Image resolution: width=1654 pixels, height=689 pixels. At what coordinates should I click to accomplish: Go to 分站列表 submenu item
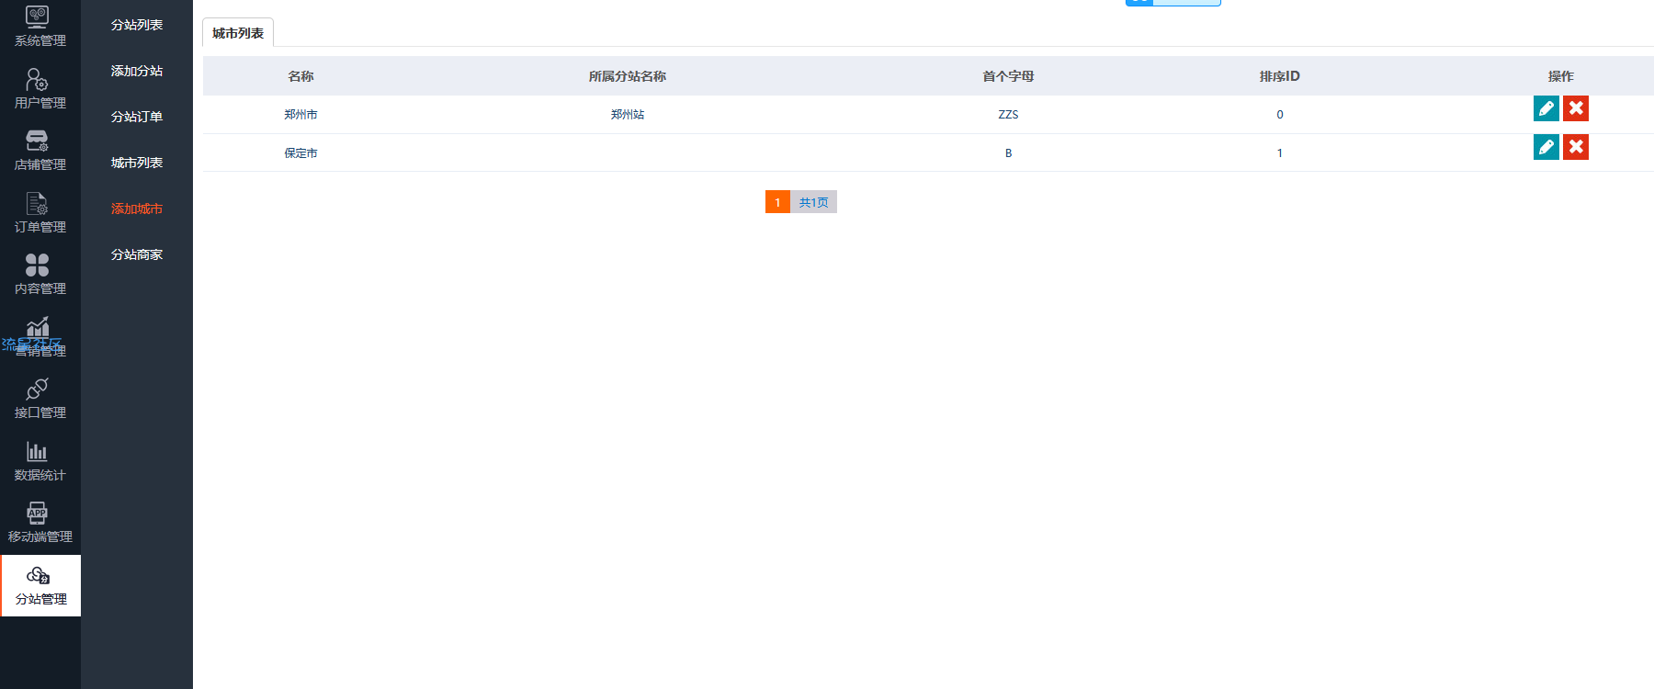click(x=137, y=25)
